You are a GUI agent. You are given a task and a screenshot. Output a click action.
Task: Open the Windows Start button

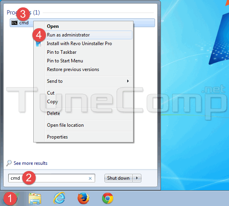[x=10, y=198]
